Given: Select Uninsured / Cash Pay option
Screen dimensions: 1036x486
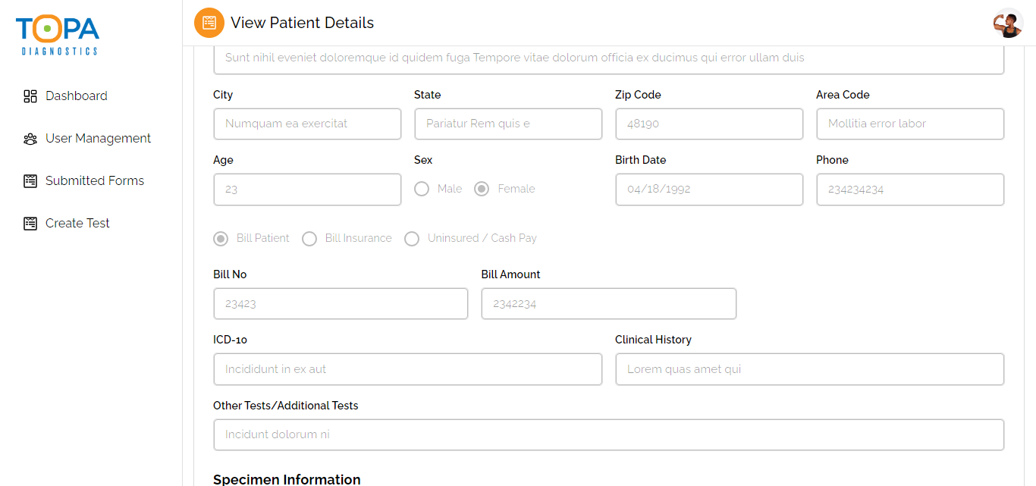Looking at the screenshot, I should point(412,239).
